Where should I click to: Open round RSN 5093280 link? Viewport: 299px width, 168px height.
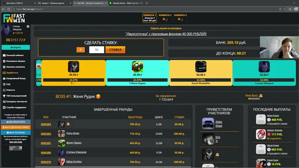point(46,153)
